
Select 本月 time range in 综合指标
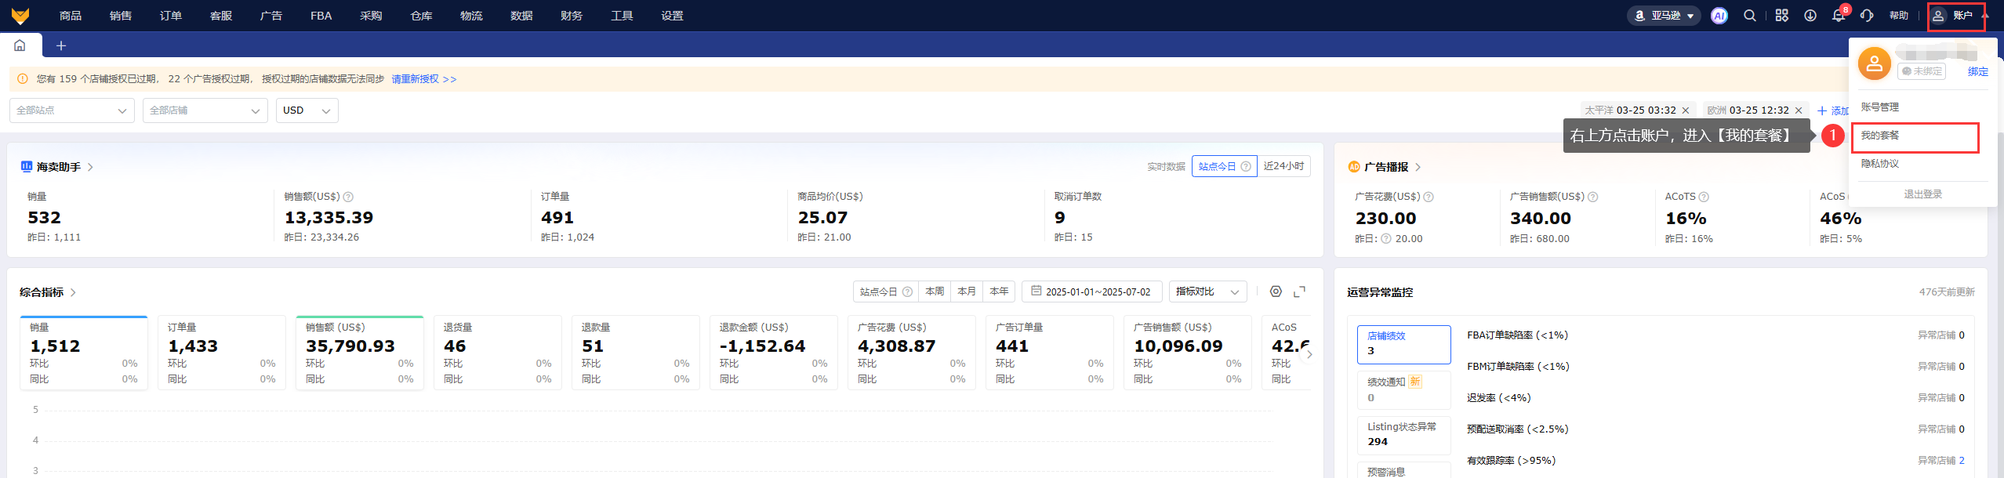(x=967, y=292)
